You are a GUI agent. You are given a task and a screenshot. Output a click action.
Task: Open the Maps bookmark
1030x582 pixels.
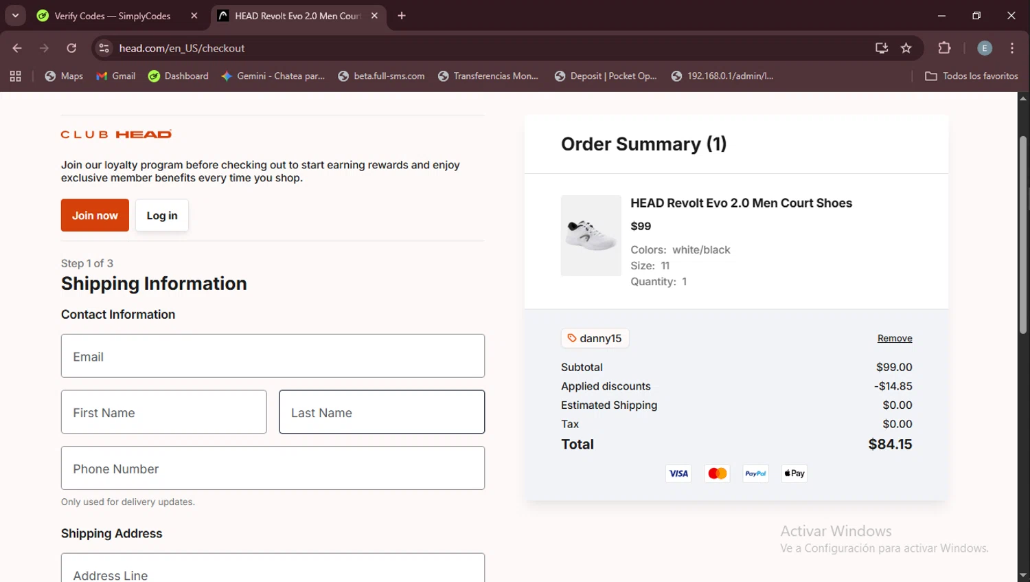click(x=64, y=76)
